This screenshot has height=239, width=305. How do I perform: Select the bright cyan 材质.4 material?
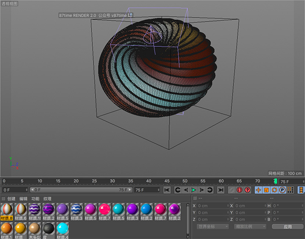pos(62,231)
